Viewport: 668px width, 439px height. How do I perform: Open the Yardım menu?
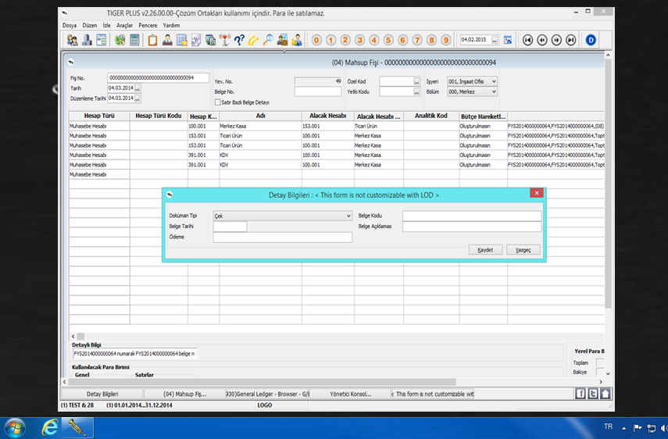pyautogui.click(x=171, y=26)
